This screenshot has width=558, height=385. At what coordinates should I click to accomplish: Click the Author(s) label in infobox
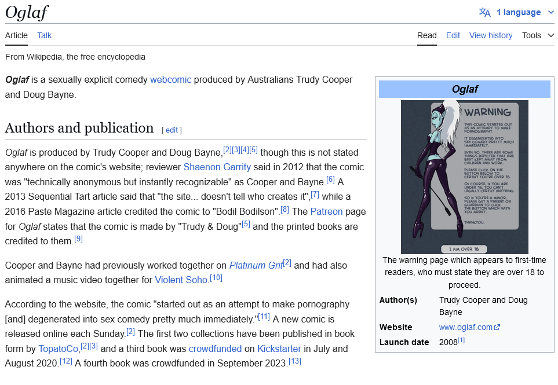click(x=398, y=300)
